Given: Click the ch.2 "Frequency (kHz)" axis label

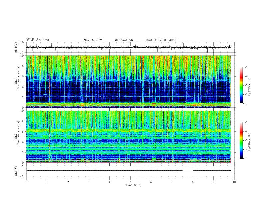Looking at the screenshot, I should point(18,133).
